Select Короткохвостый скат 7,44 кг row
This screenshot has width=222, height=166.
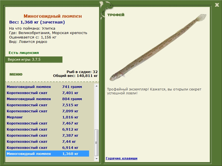[x=47, y=141]
